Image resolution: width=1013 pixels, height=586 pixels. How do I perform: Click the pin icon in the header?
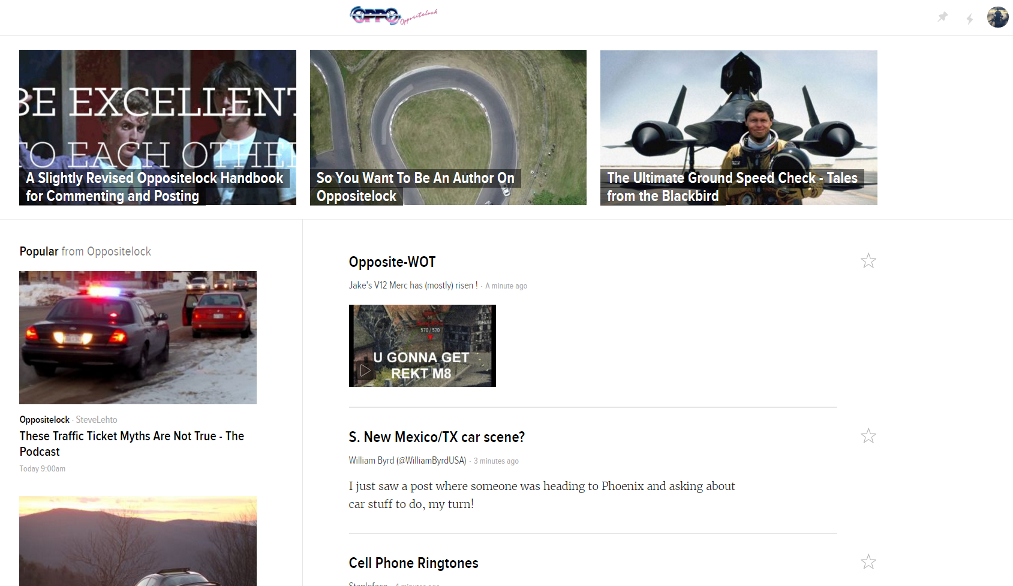pyautogui.click(x=943, y=17)
